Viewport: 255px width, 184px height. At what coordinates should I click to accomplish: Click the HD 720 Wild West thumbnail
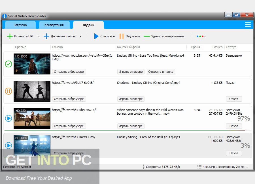click(x=32, y=118)
